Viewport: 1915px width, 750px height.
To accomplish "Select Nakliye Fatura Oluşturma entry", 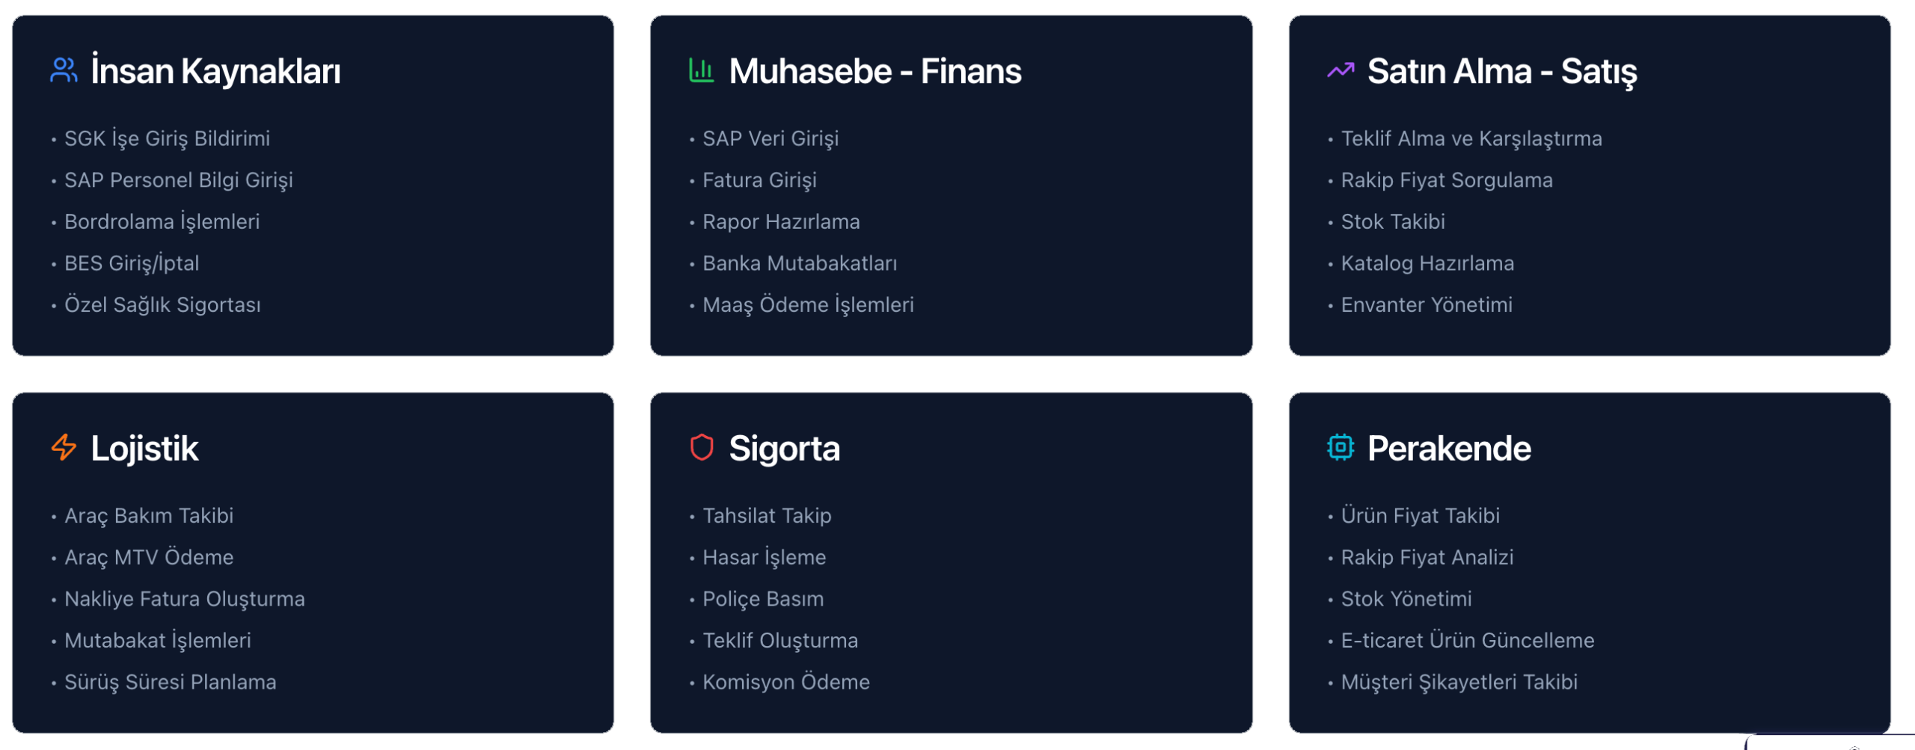I will [184, 599].
